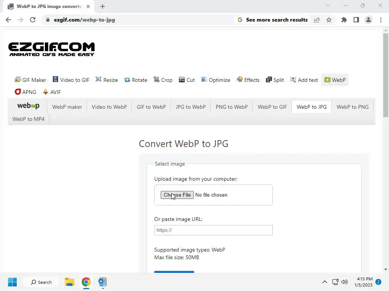Open File Explorer from the taskbar

tap(70, 282)
